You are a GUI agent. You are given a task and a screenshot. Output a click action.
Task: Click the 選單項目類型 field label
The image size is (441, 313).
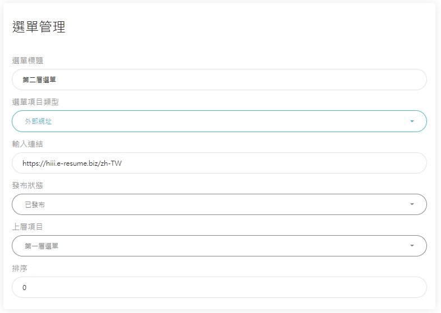click(35, 102)
